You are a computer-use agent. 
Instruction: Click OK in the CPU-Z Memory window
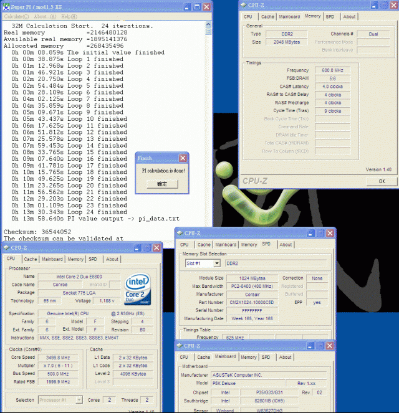382,181
